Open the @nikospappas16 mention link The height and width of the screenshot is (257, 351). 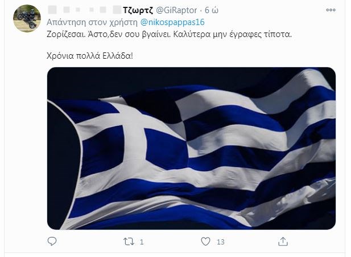172,22
